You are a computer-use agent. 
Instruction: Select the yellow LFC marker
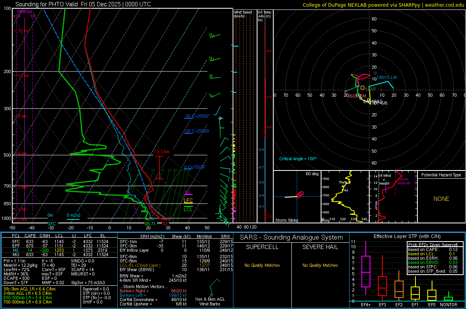point(188,200)
